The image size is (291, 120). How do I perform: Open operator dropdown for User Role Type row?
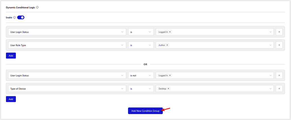coord(141,45)
